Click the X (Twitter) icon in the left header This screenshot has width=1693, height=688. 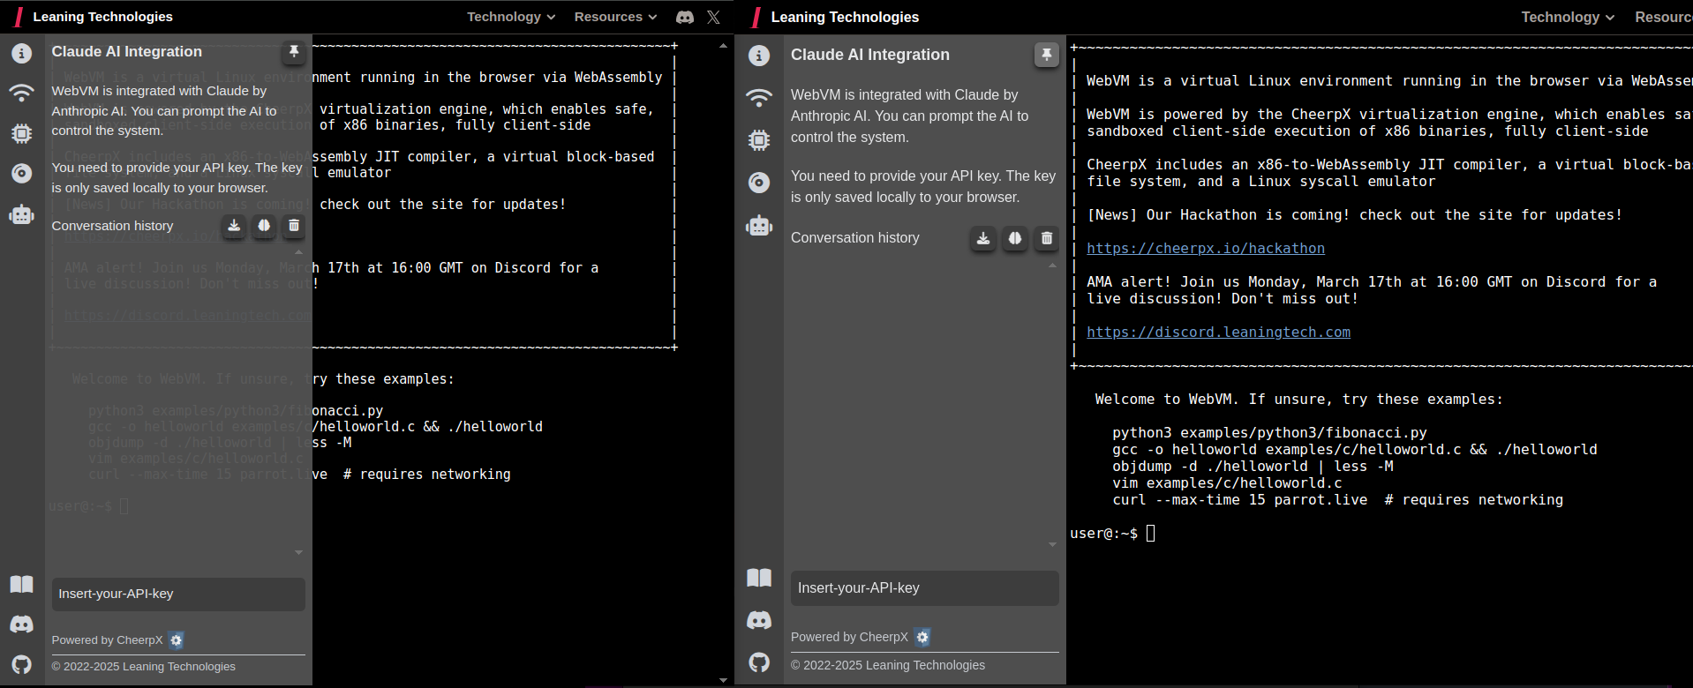pyautogui.click(x=713, y=17)
